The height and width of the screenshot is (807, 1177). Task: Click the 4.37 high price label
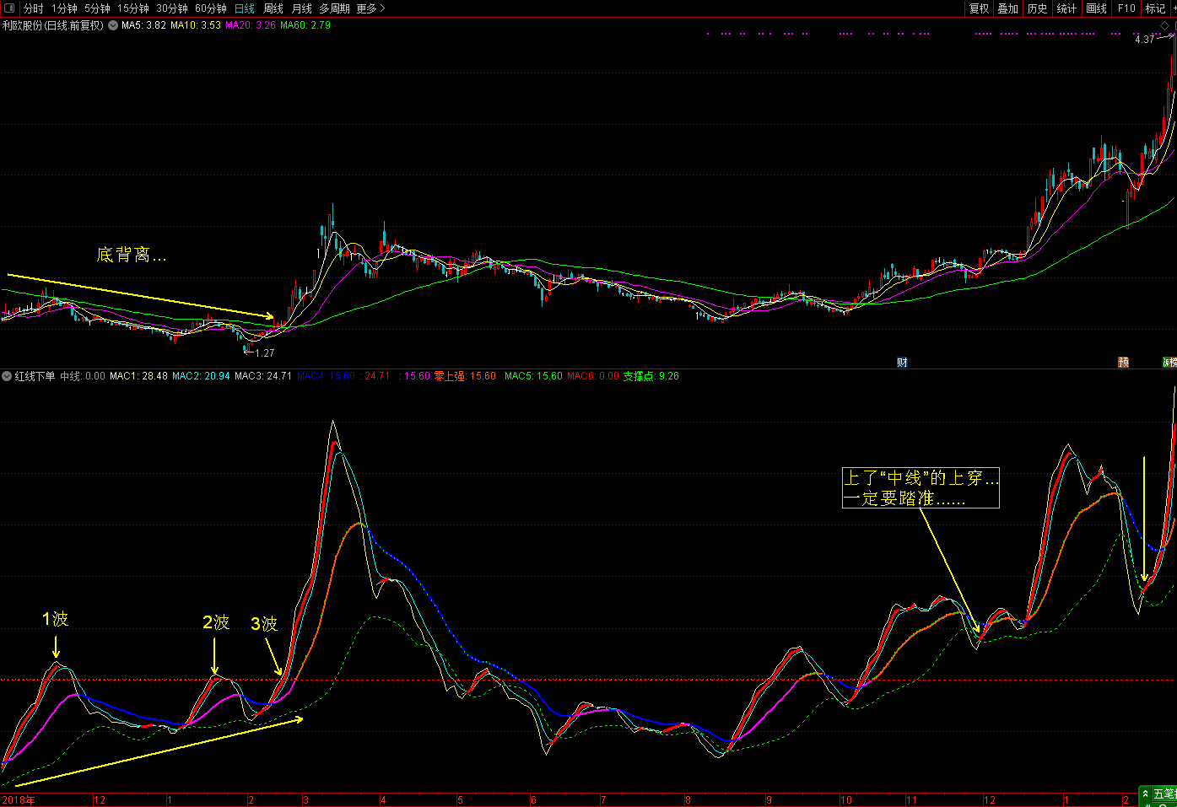pos(1144,40)
